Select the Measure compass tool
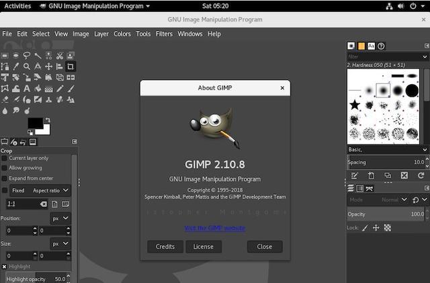This screenshot has height=283, width=430. point(38,67)
